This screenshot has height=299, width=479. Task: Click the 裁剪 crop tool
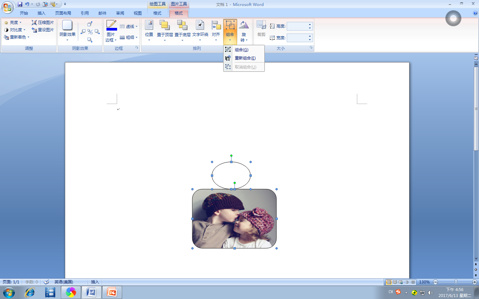point(261,29)
